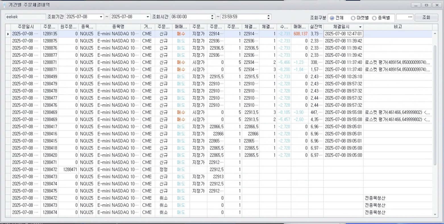Click the -5,466 fee cell
The height and width of the screenshot is (224, 444).
(x=284, y=62)
